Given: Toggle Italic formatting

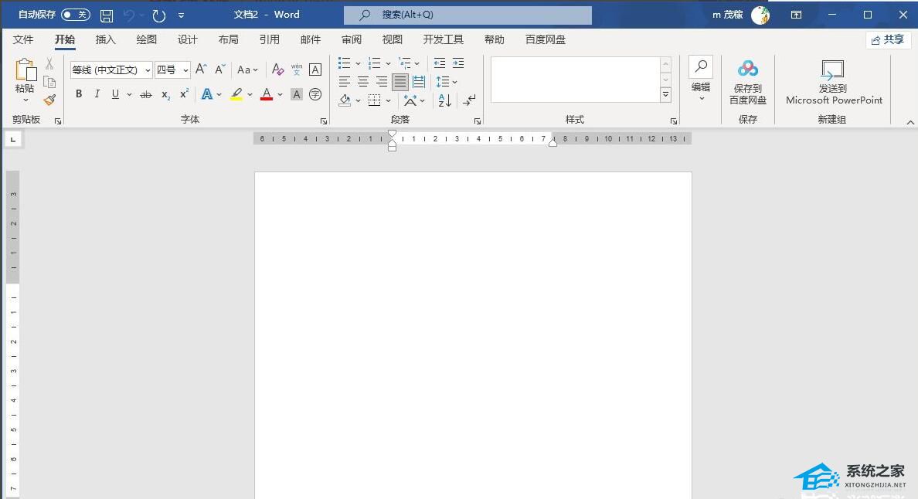Looking at the screenshot, I should pyautogui.click(x=97, y=94).
